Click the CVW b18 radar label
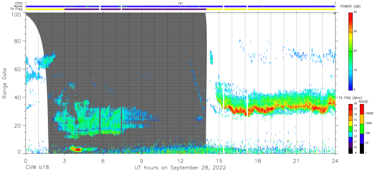 point(37,168)
